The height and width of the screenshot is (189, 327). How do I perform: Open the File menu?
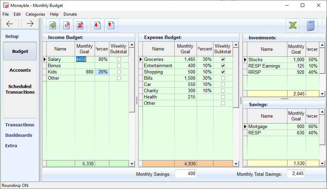click(x=6, y=14)
